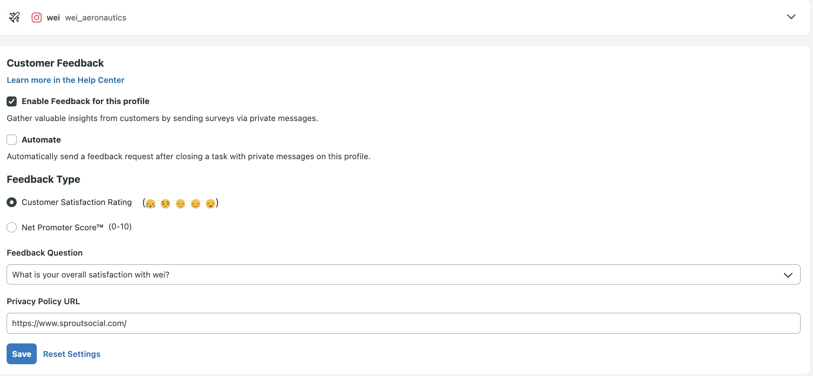The image size is (813, 376).
Task: Collapse the wei_aeronautics profile panel chevron
Action: (791, 17)
